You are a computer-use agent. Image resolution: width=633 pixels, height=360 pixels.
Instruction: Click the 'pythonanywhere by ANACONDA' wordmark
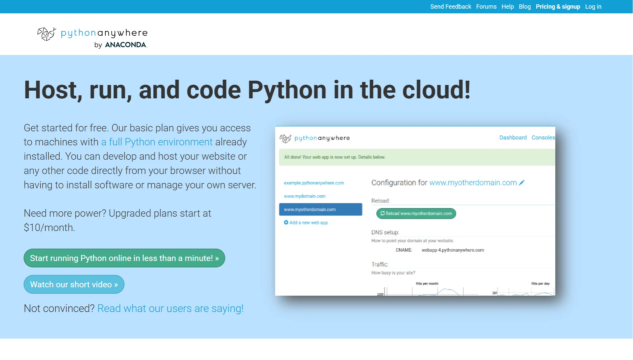point(104,38)
